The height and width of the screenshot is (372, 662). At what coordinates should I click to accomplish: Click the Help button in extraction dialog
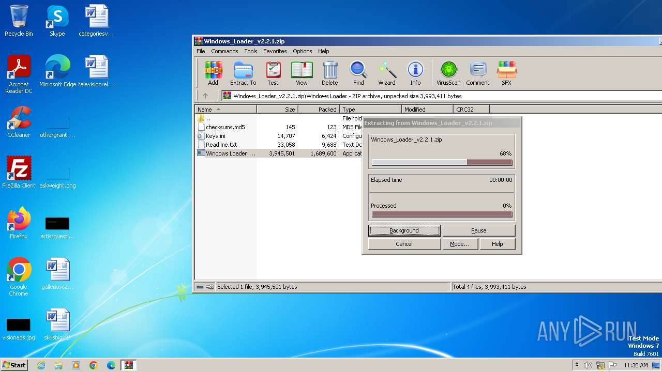pos(498,244)
